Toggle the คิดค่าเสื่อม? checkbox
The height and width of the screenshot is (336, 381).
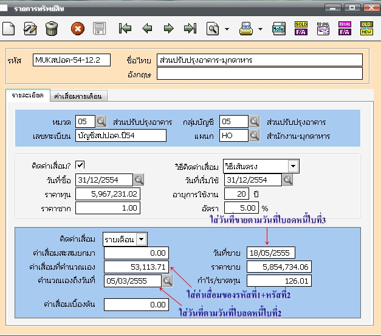(x=80, y=165)
